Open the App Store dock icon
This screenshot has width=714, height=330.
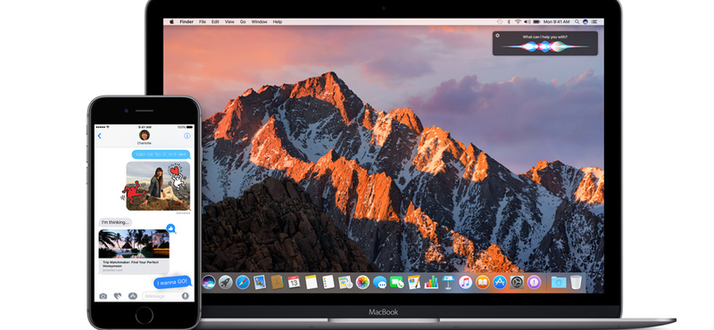point(500,282)
